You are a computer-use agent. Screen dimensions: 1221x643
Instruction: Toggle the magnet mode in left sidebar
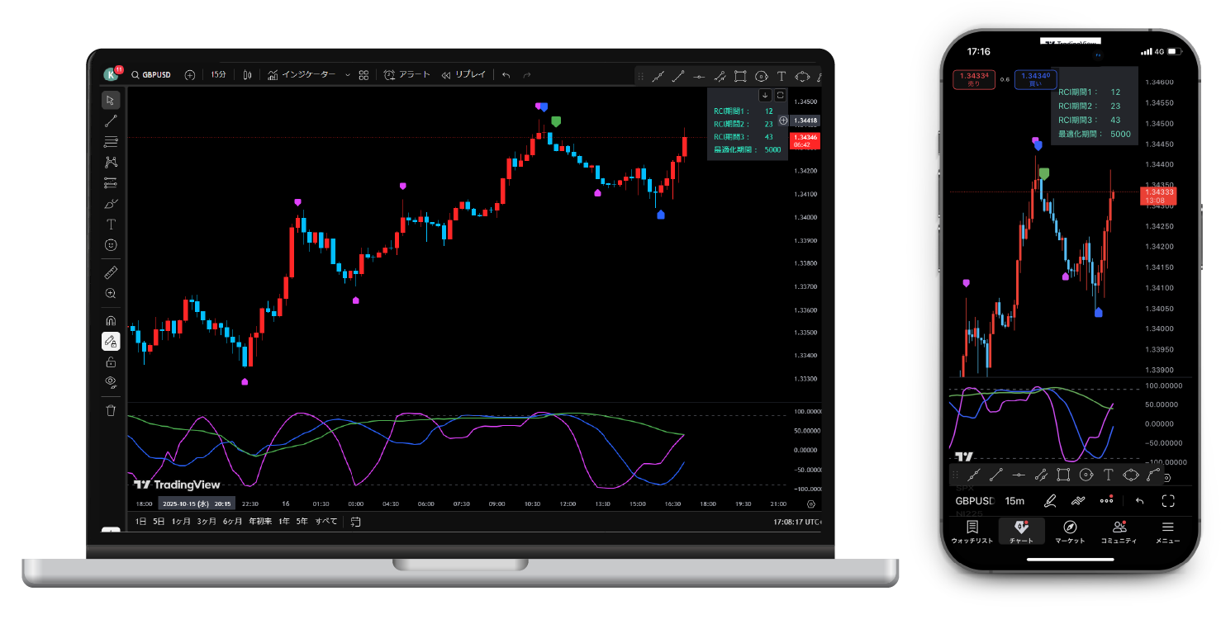click(x=111, y=320)
